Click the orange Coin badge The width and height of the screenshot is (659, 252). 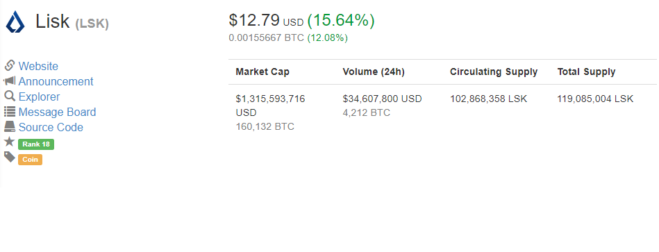click(31, 160)
